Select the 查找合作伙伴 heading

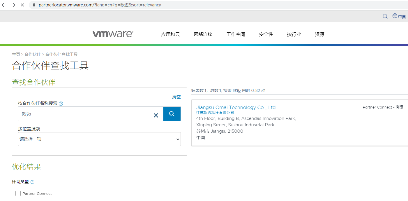pyautogui.click(x=34, y=82)
